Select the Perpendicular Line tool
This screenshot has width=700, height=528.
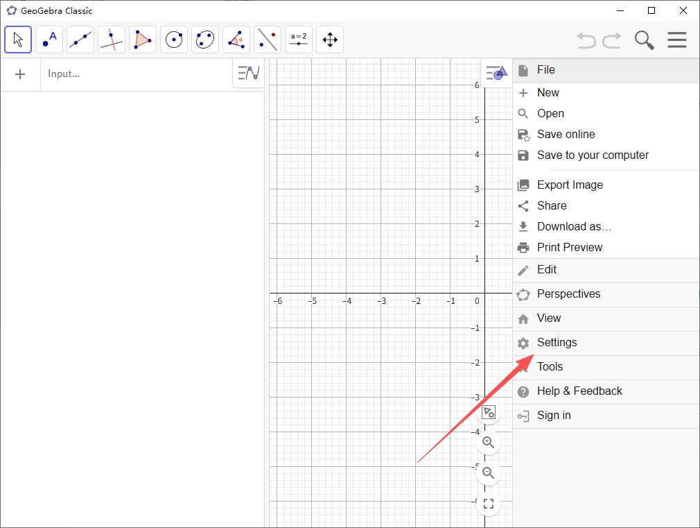tap(112, 40)
